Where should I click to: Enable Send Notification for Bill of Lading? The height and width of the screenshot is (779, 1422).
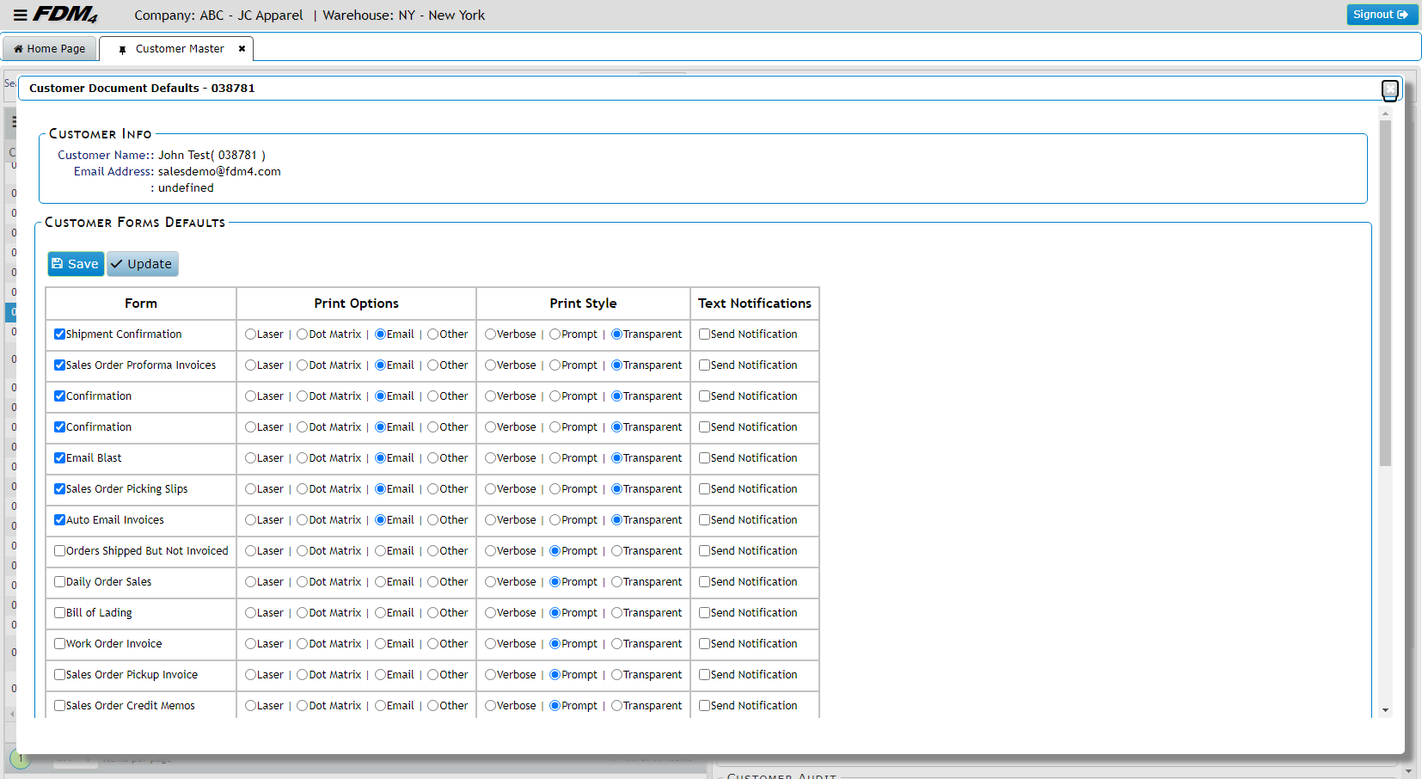coord(704,613)
